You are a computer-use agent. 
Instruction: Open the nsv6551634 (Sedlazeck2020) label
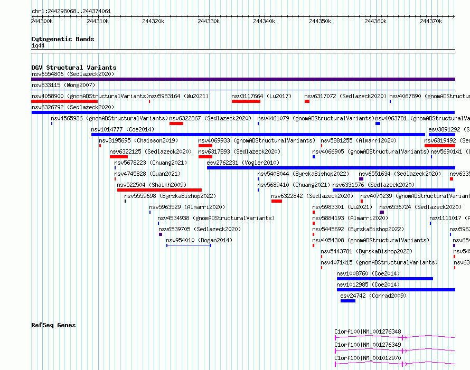pos(400,174)
